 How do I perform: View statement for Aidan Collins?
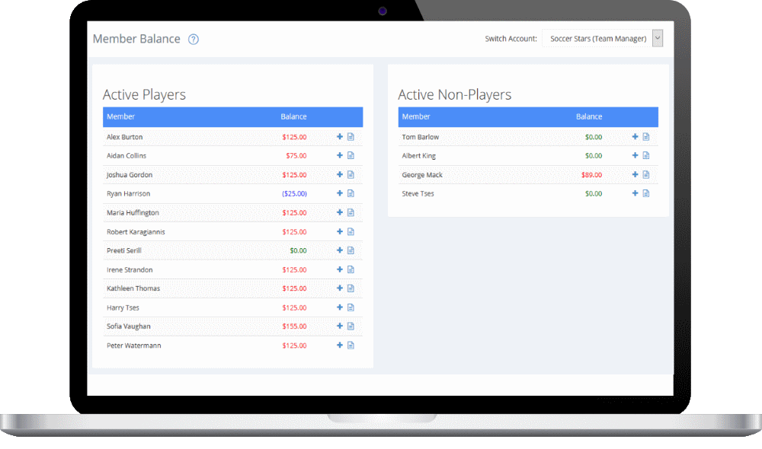(351, 155)
